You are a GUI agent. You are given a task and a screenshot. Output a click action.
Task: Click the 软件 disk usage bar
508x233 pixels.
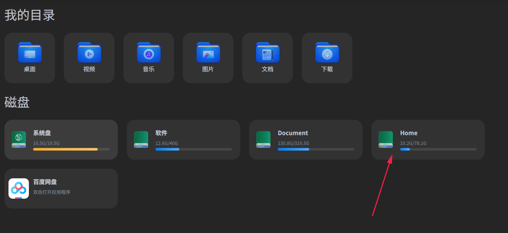[194, 149]
